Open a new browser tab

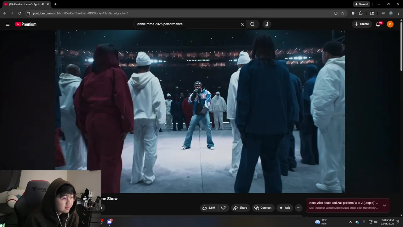click(55, 4)
